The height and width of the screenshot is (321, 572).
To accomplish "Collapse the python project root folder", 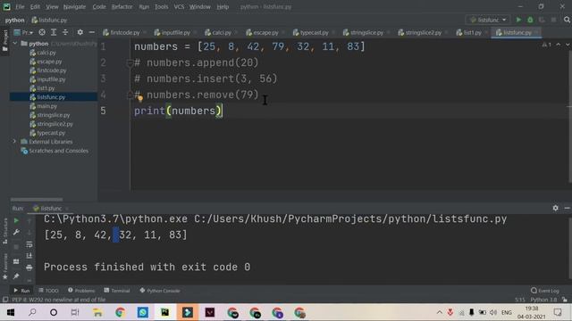I will [x=15, y=44].
